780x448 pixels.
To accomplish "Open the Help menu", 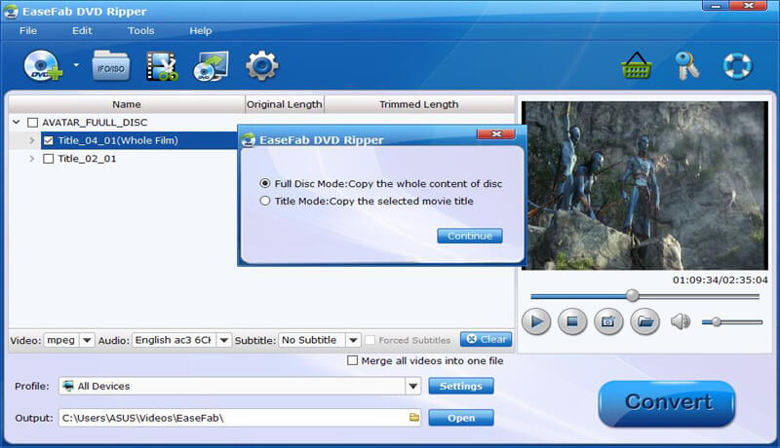I will point(201,31).
